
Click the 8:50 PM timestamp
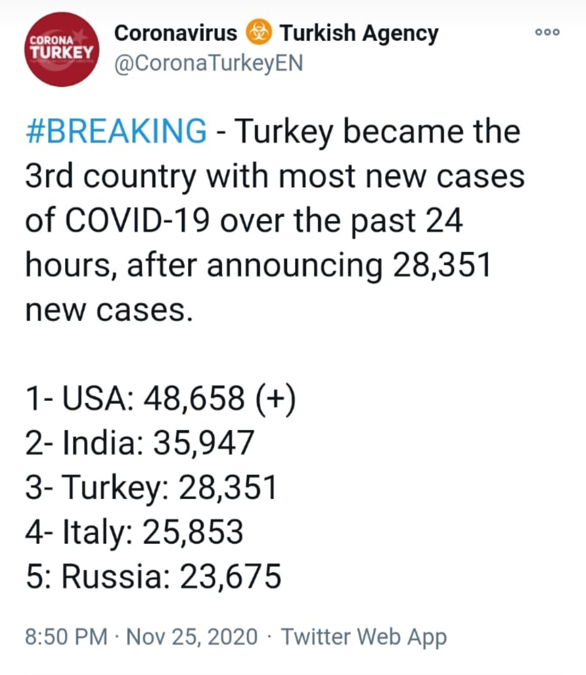66,636
